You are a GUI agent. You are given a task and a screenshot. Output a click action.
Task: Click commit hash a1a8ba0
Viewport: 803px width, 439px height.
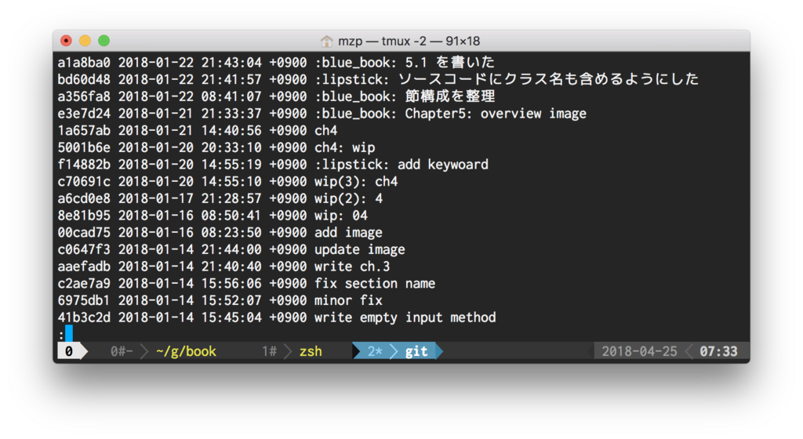84,63
